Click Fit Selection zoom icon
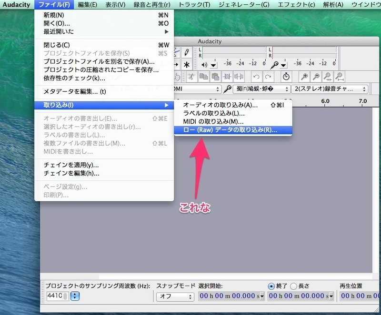This screenshot has height=315, width=381. (x=328, y=77)
